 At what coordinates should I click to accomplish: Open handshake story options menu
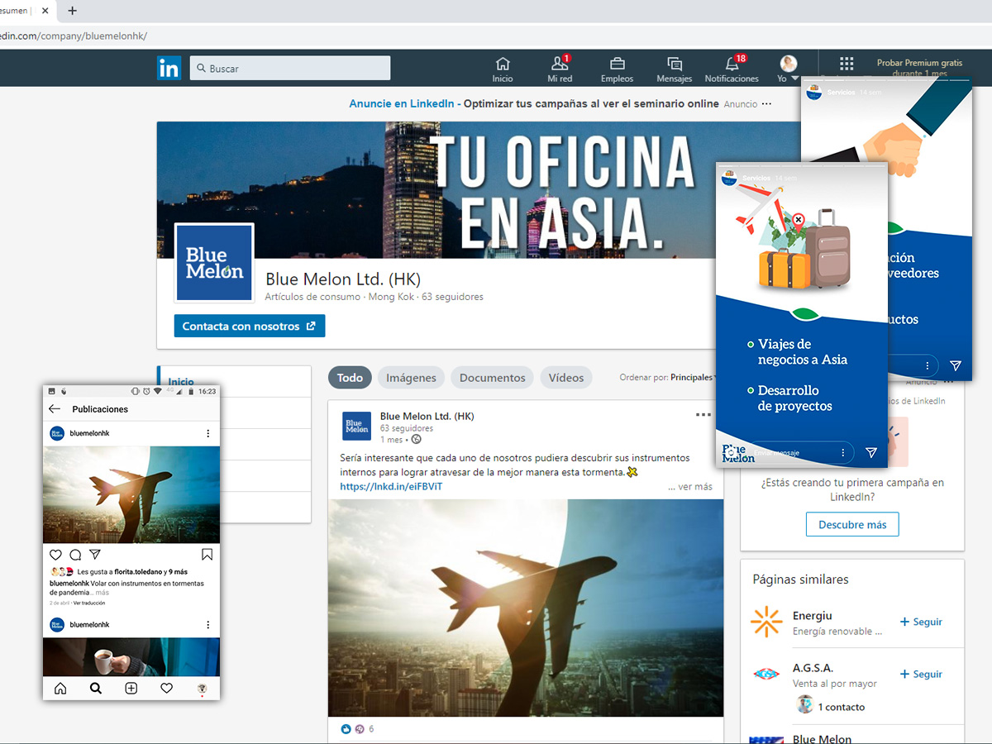click(x=927, y=365)
